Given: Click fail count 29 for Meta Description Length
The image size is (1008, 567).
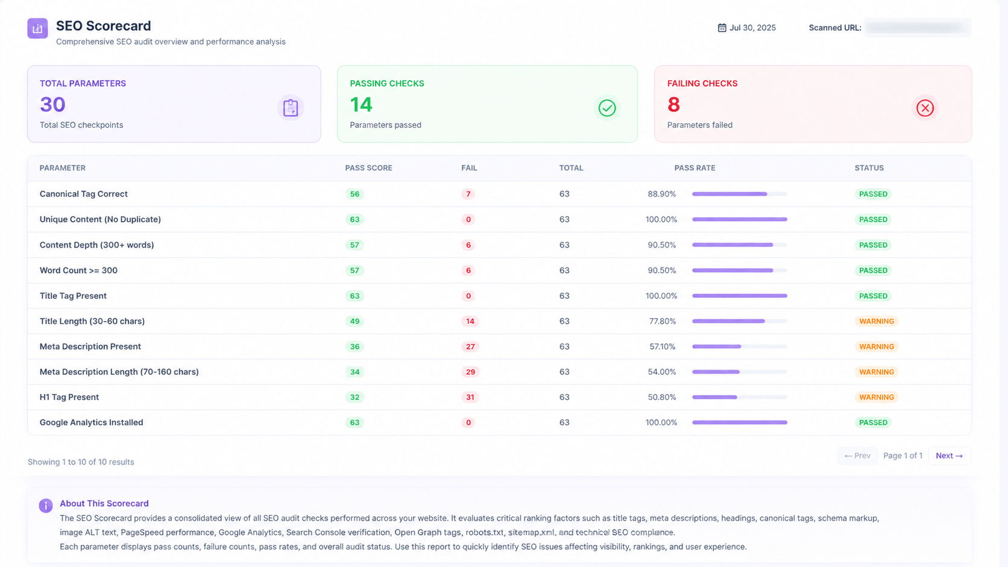Looking at the screenshot, I should point(470,372).
